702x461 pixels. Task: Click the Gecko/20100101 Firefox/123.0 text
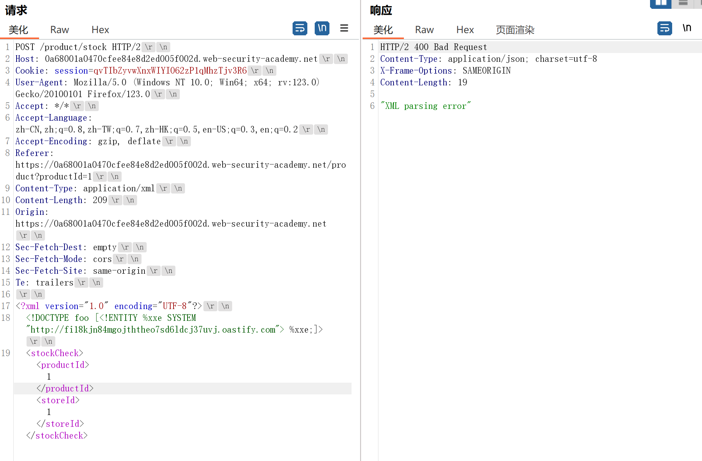(x=83, y=94)
